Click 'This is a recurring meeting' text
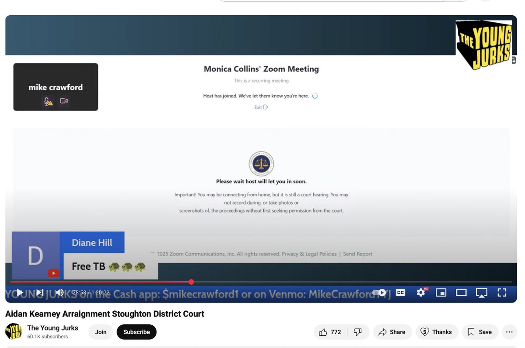The width and height of the screenshot is (525, 348). click(261, 81)
